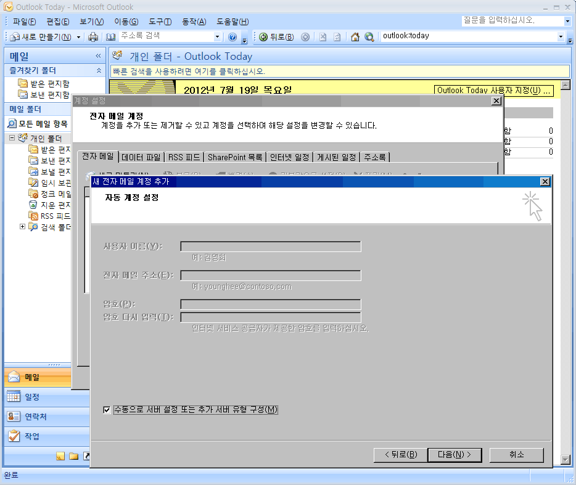Viewport: 576px width, 485px height.
Task: Open the Help menu (도움말)
Action: [232, 22]
